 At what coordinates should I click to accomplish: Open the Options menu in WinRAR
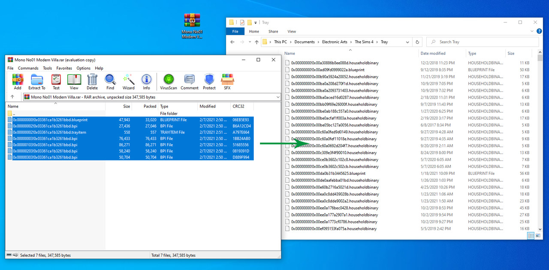click(84, 68)
